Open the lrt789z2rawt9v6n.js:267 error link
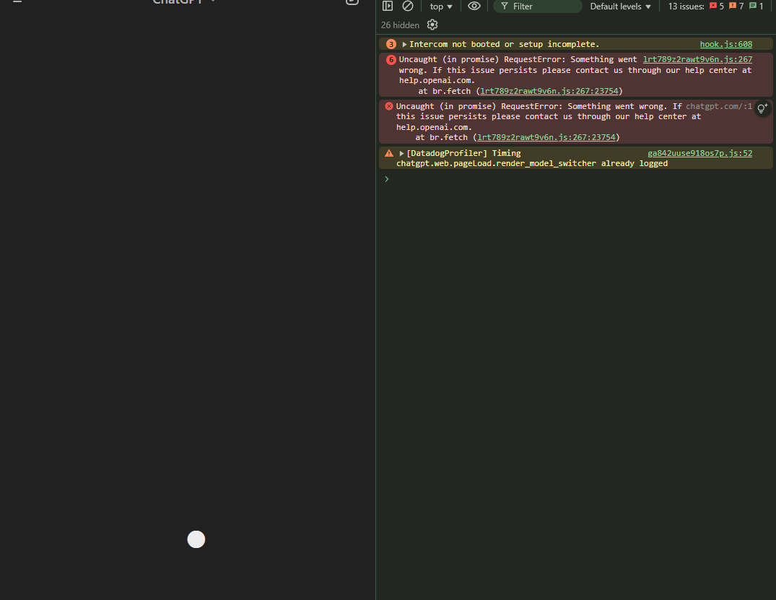This screenshot has width=776, height=600. click(x=697, y=58)
